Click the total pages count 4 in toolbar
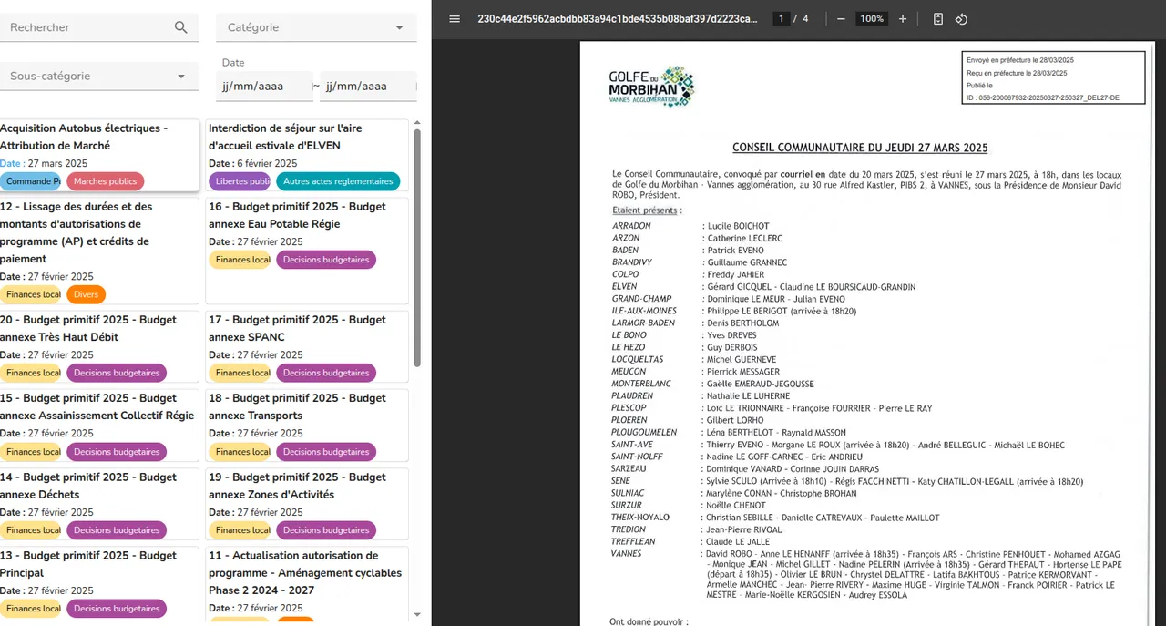This screenshot has width=1166, height=626. coord(805,18)
